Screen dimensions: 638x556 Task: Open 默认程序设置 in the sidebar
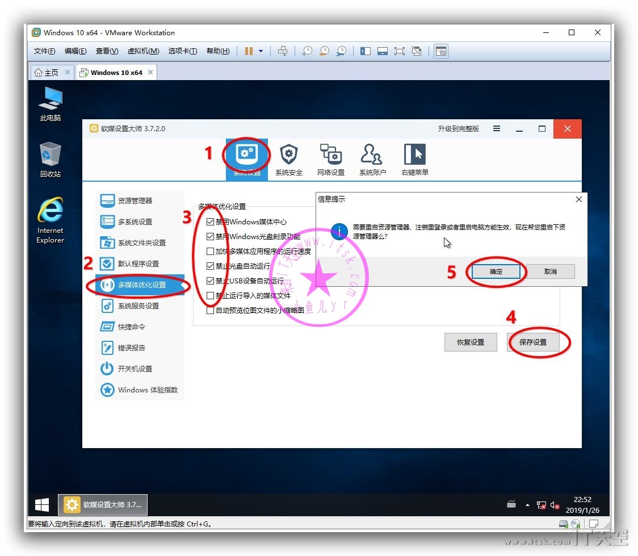point(140,264)
